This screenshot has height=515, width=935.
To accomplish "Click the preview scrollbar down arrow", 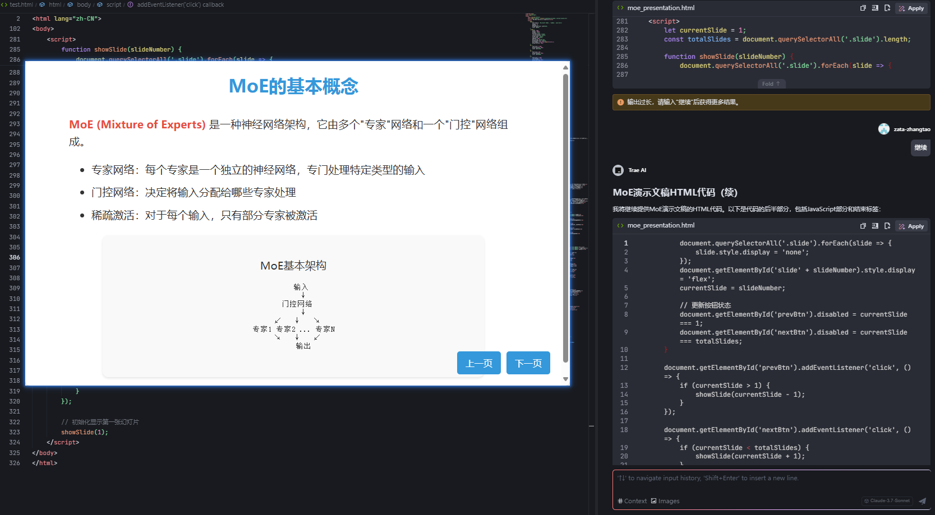I will click(565, 379).
